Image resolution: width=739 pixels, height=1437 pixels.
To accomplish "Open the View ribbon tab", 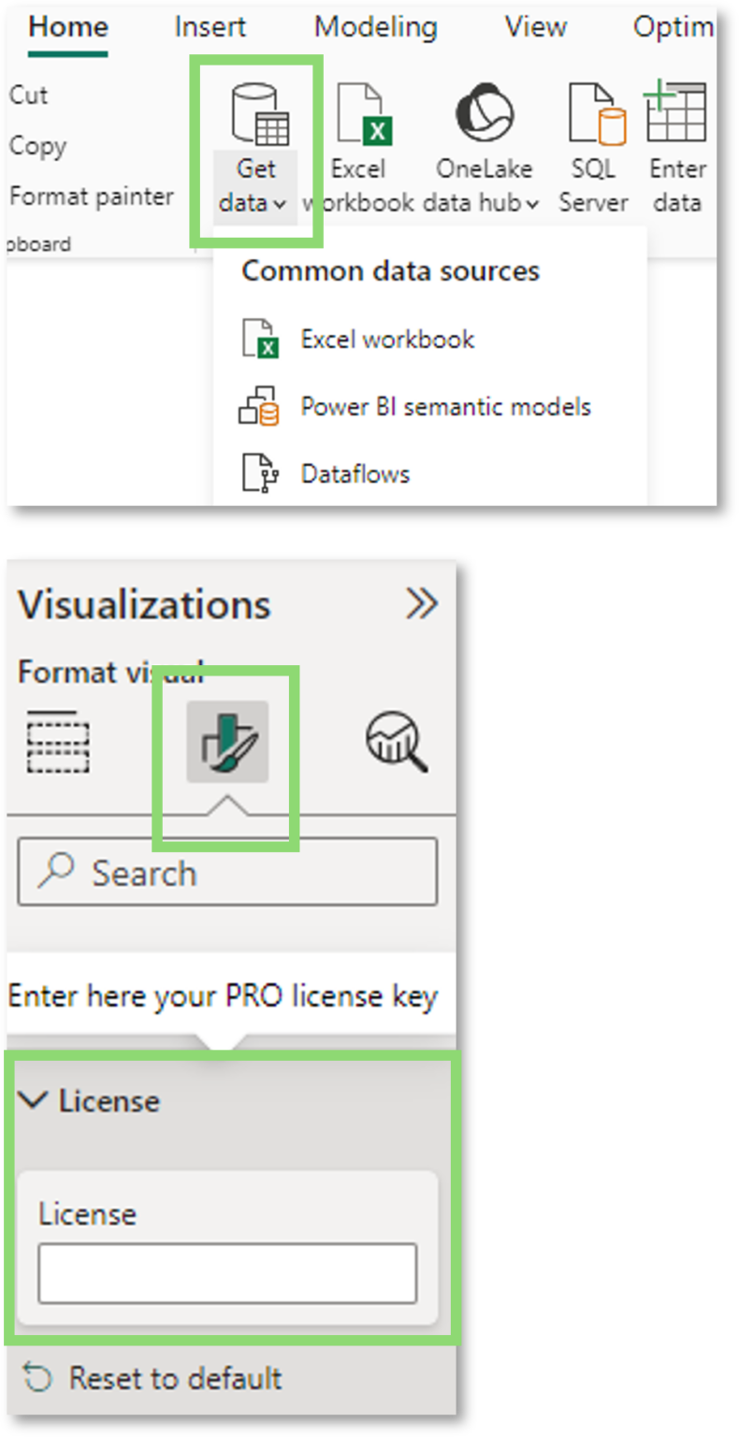I will (536, 27).
